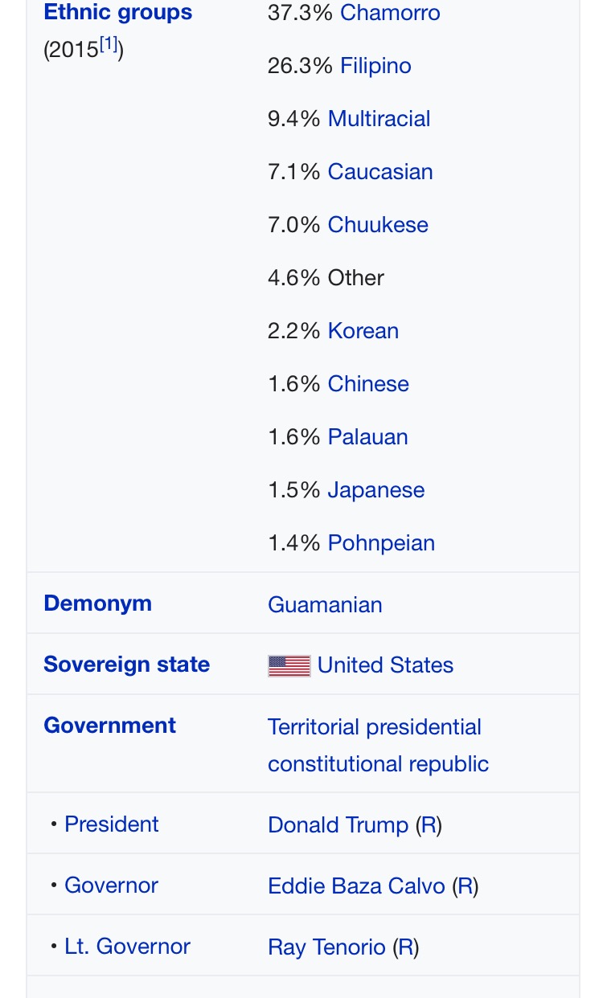Open the Pohnpeian link
The image size is (603, 998).
click(x=381, y=543)
